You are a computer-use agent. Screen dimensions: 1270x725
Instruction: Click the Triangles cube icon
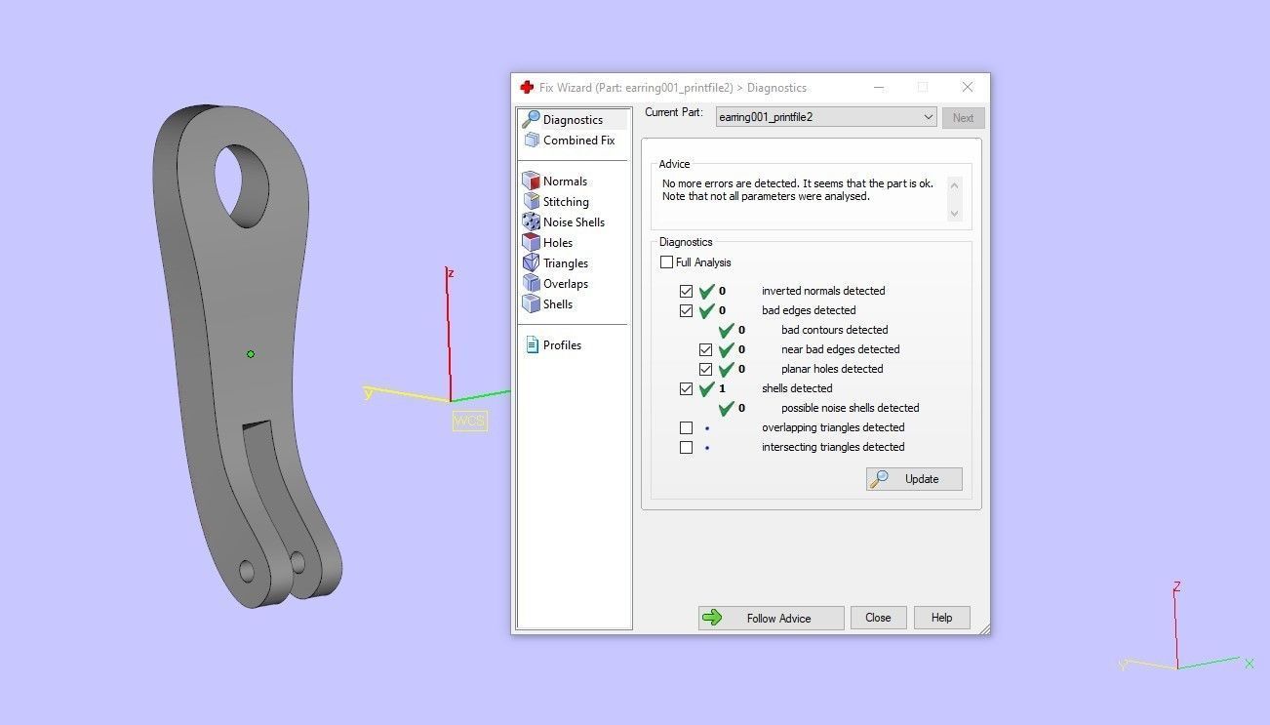point(531,262)
